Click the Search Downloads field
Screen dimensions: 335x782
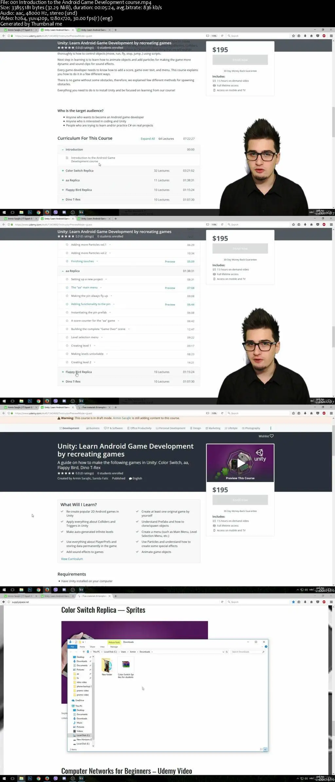[x=248, y=652]
